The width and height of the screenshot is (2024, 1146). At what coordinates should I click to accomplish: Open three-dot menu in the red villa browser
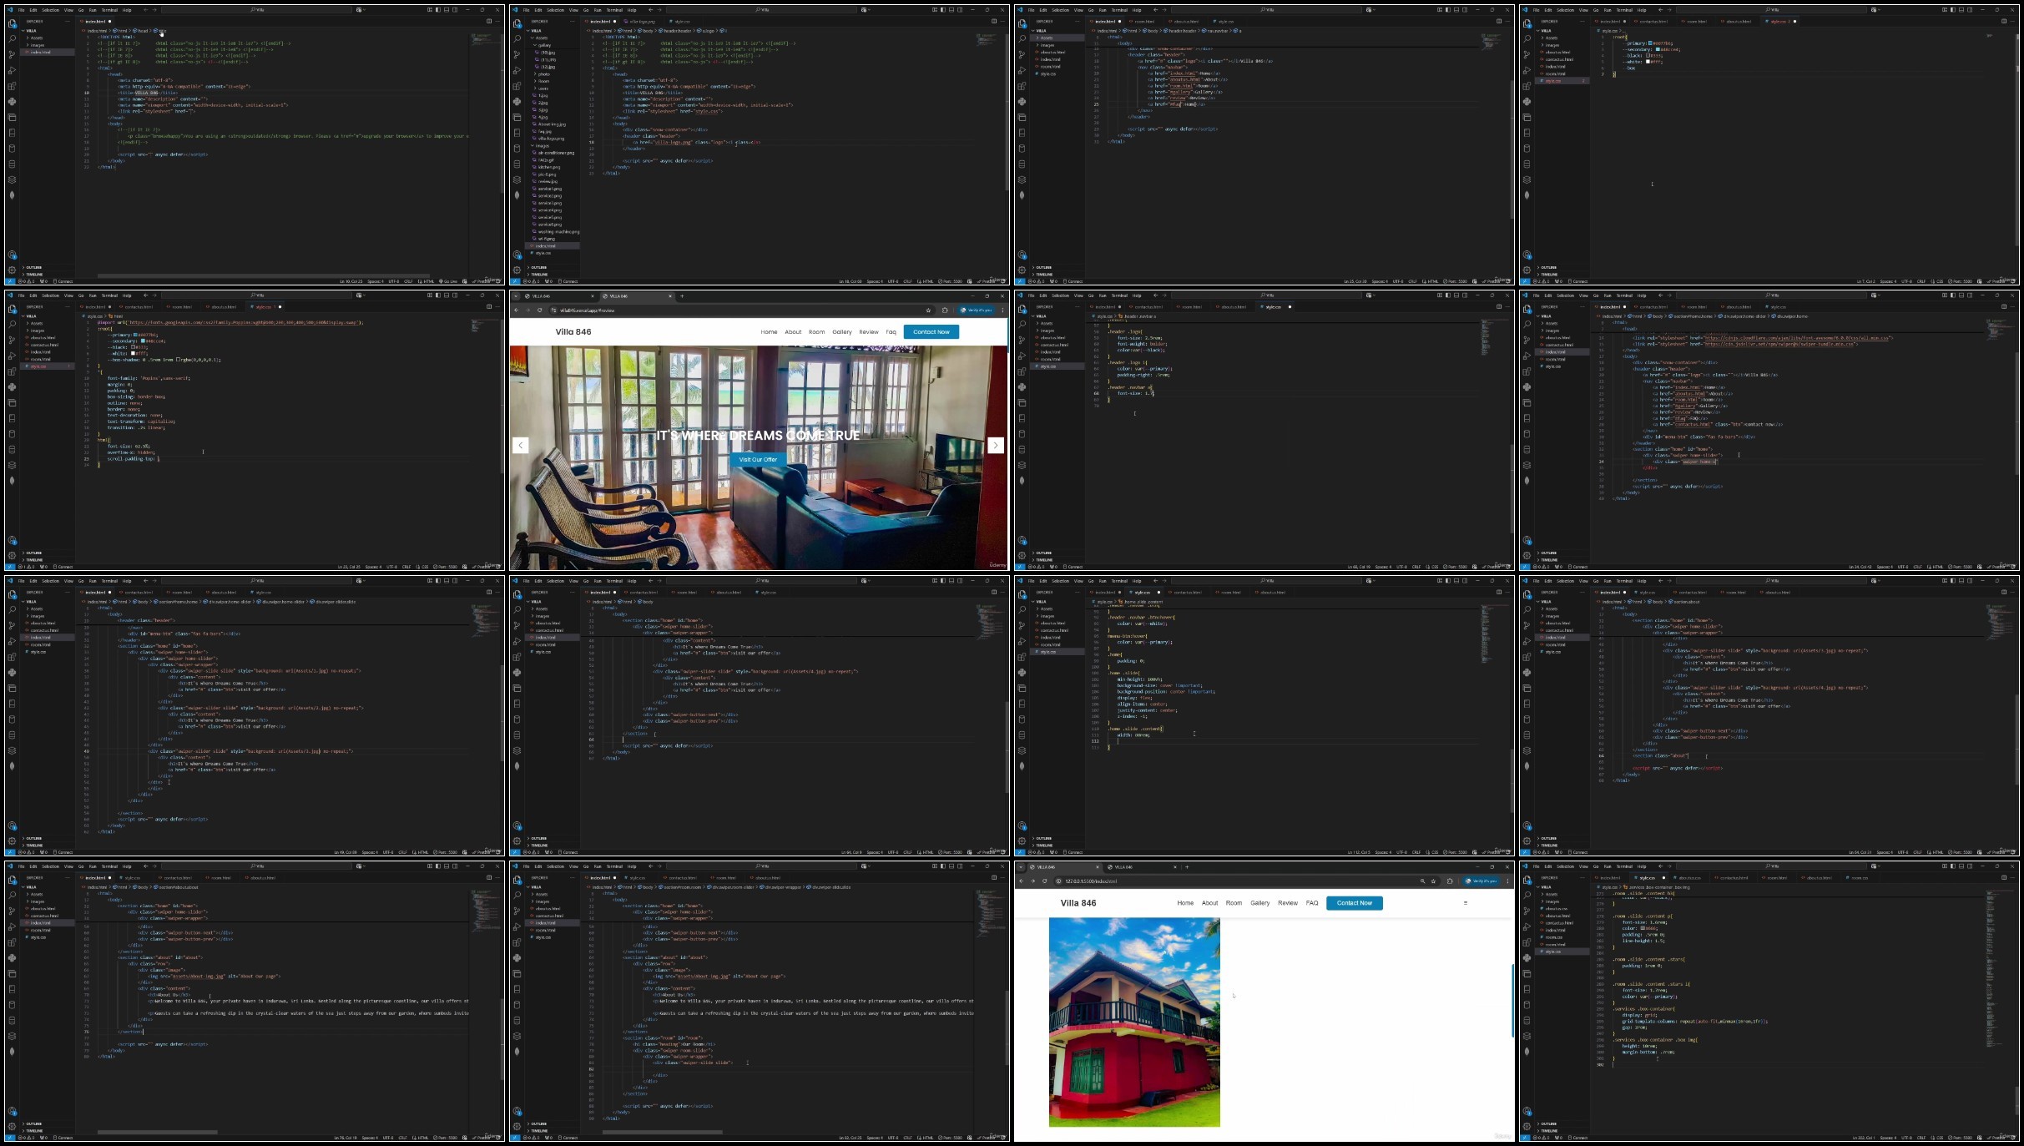[x=1507, y=881]
